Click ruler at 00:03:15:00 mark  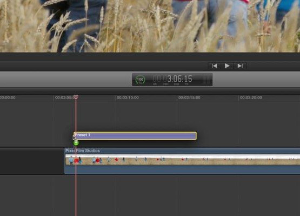tap(189, 97)
